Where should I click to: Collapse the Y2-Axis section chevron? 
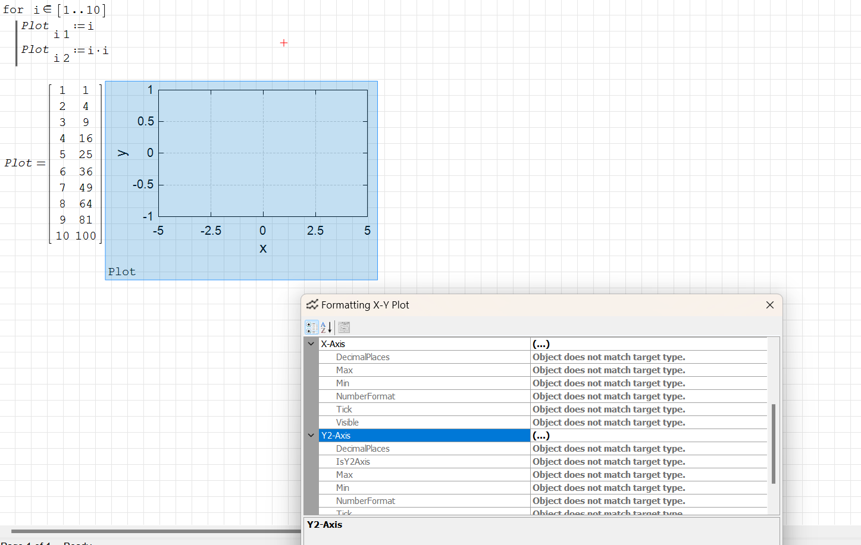[311, 435]
